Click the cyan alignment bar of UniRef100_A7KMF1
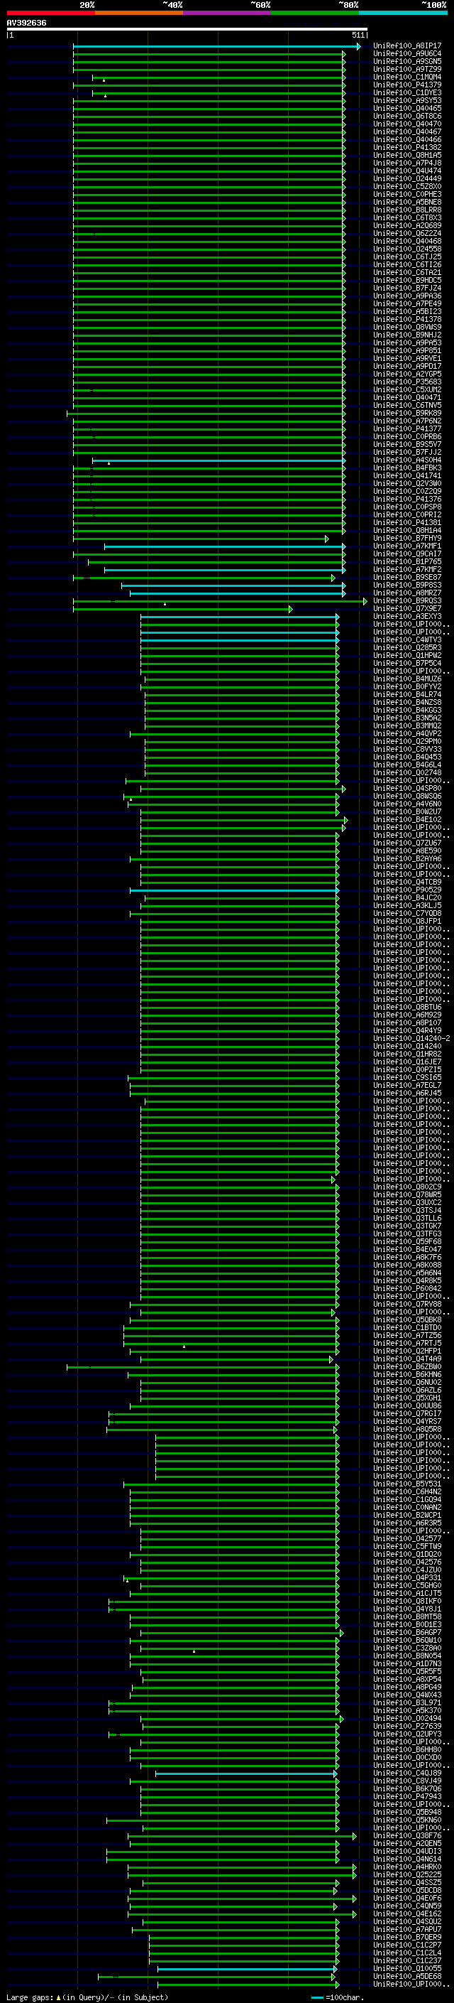 (x=225, y=546)
